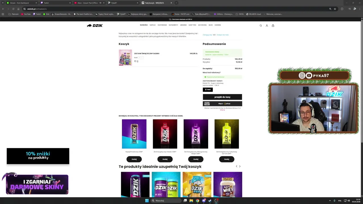Image resolution: width=363 pixels, height=204 pixels.
Task: Open SUPLEMENTY menu item
Action: (x=174, y=25)
